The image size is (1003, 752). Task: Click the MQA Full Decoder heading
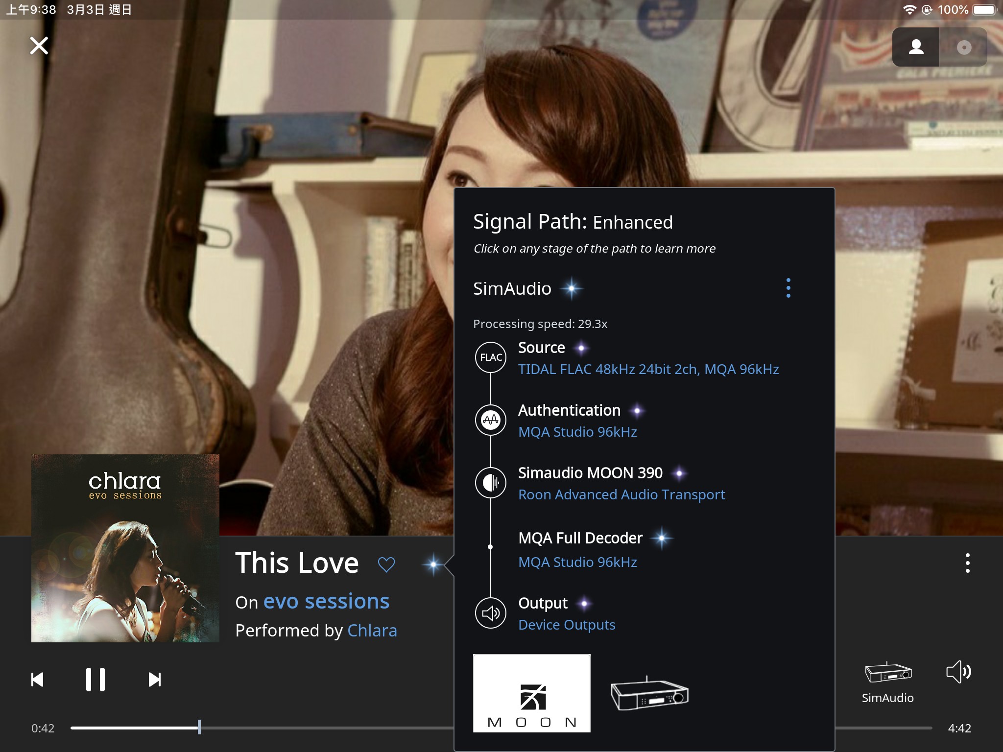pyautogui.click(x=580, y=538)
